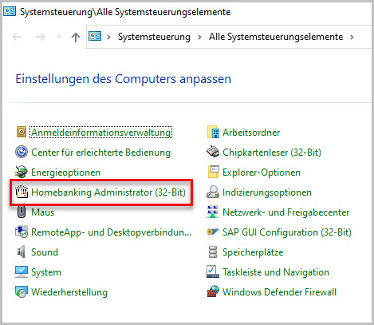Click the Sound speaker icon

tap(22, 252)
